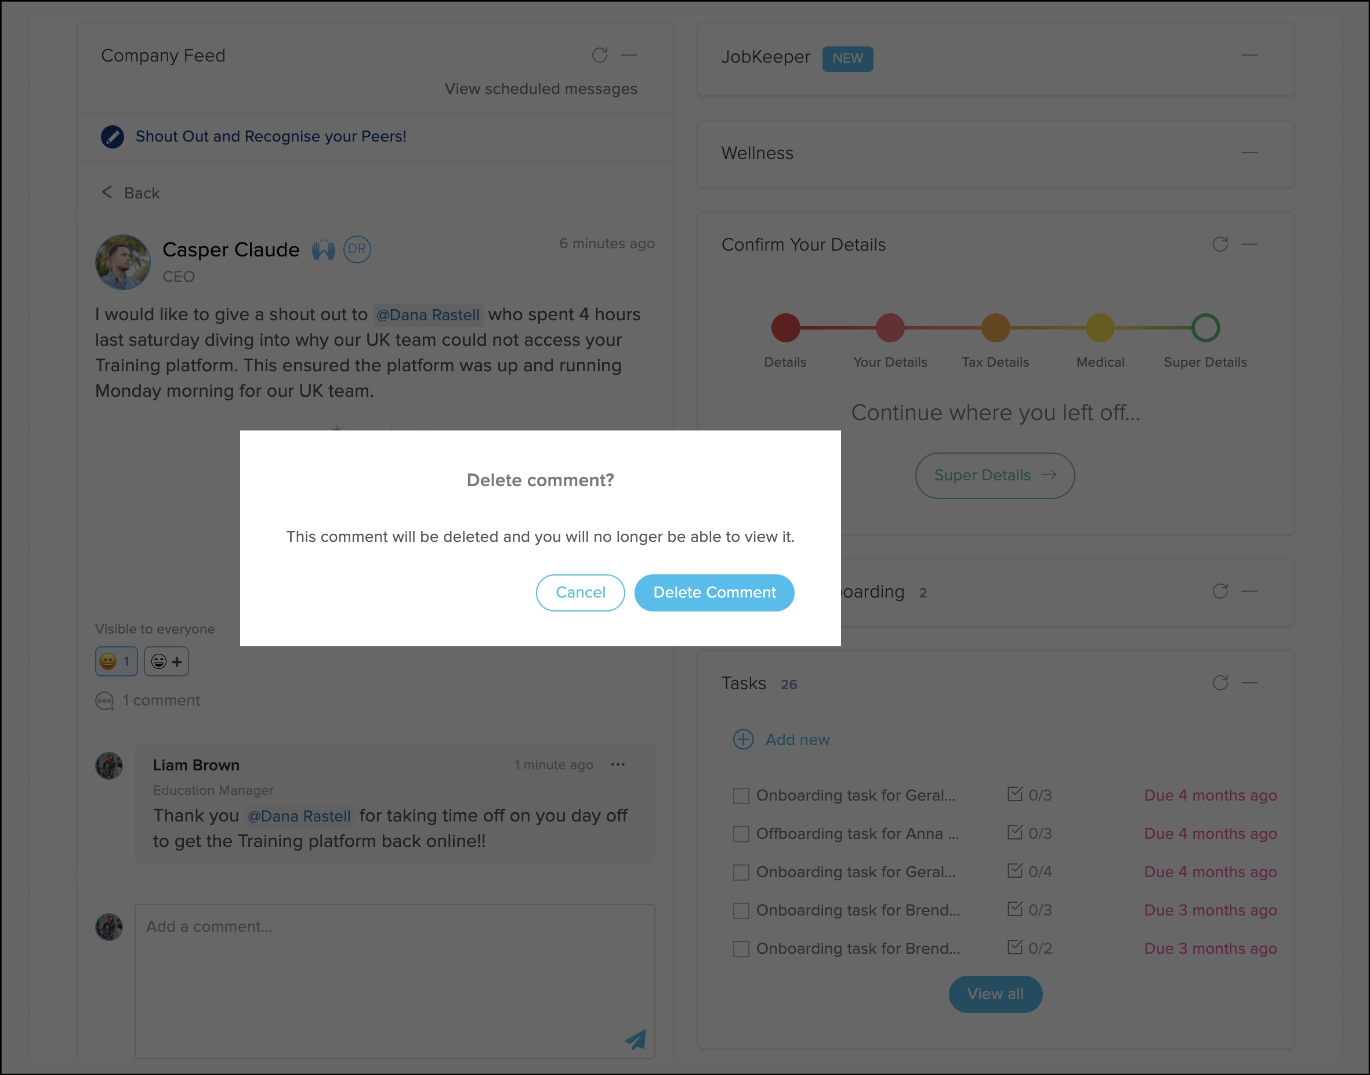Screen dimensions: 1370x1075
Task: Check the 0/2 Onboarding task for Brend
Action: pyautogui.click(x=741, y=949)
